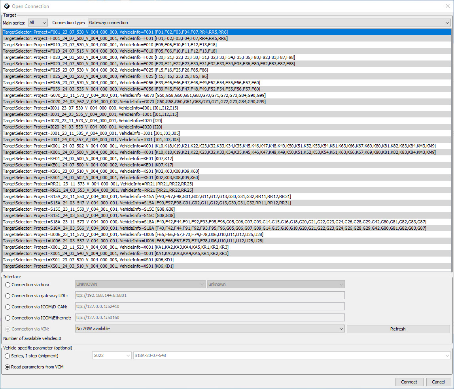Enable 'Connection via gateway URL' option

(x=7, y=295)
